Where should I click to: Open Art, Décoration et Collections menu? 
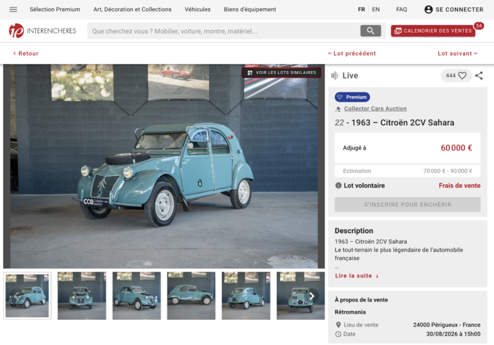[132, 9]
